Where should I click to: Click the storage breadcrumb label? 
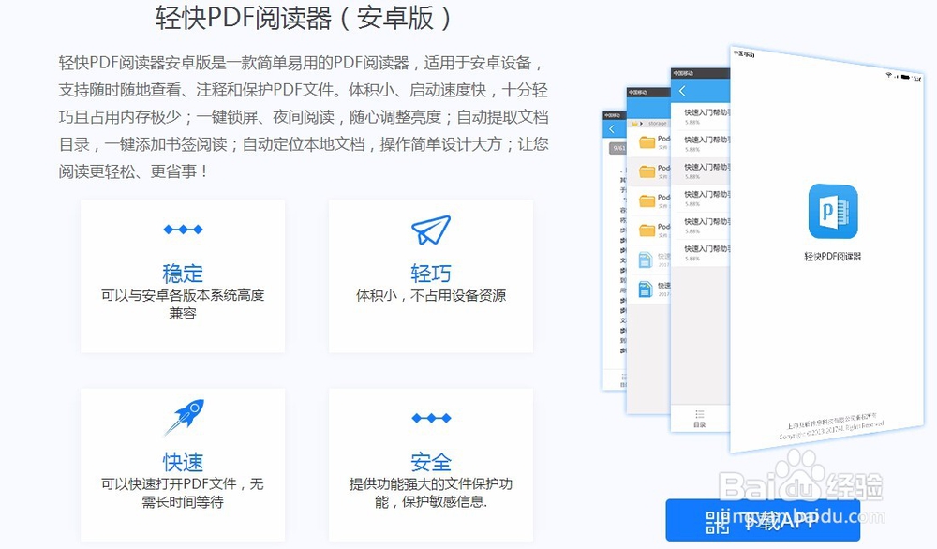658,124
